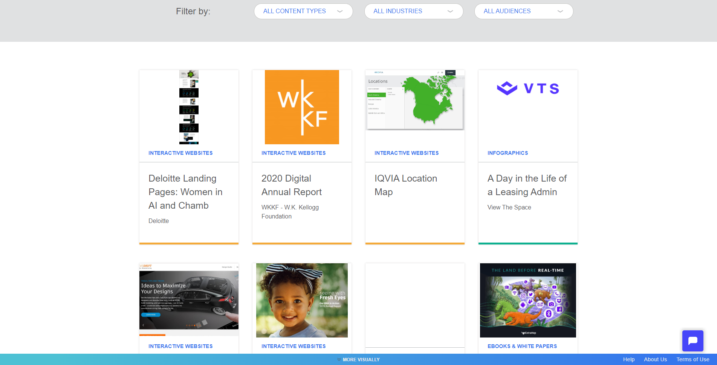Click Interactive Websites tag on IQVIA card
The height and width of the screenshot is (365, 717).
(407, 153)
